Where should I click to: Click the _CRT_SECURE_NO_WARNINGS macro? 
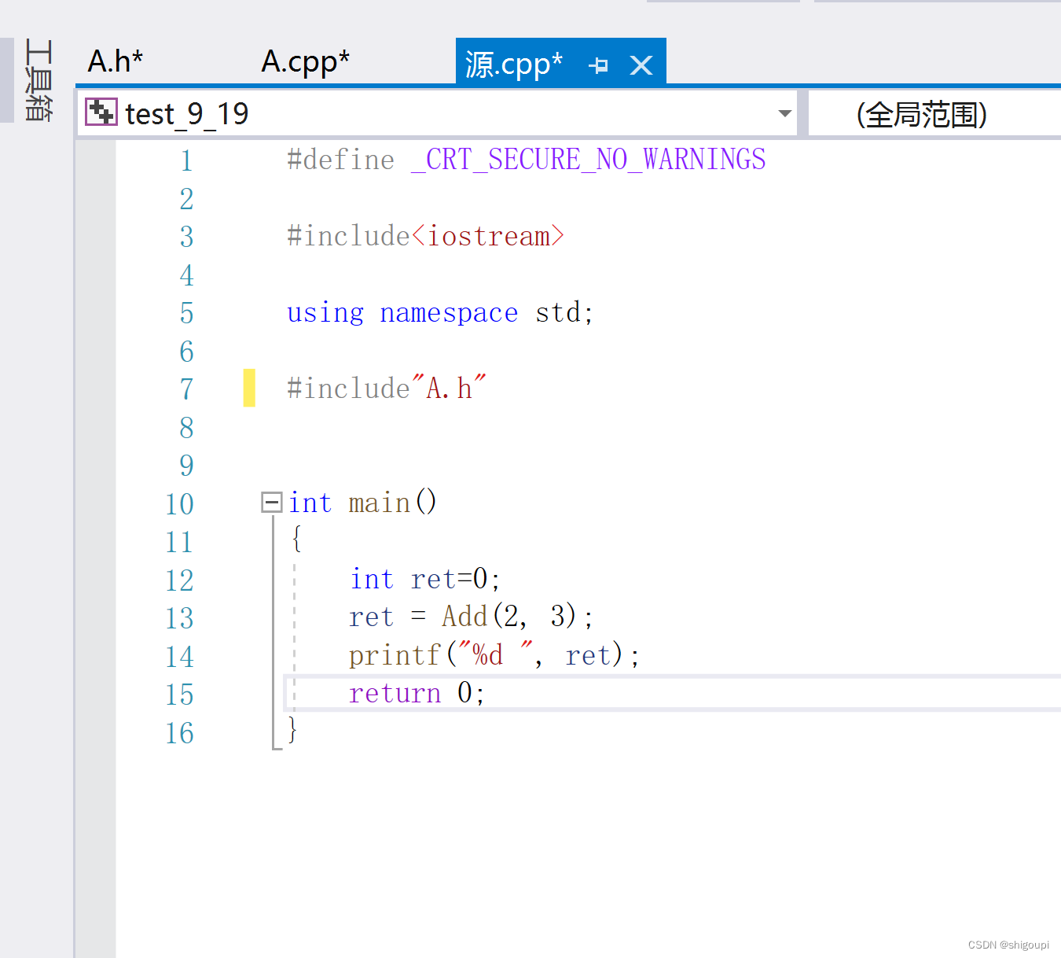[588, 160]
